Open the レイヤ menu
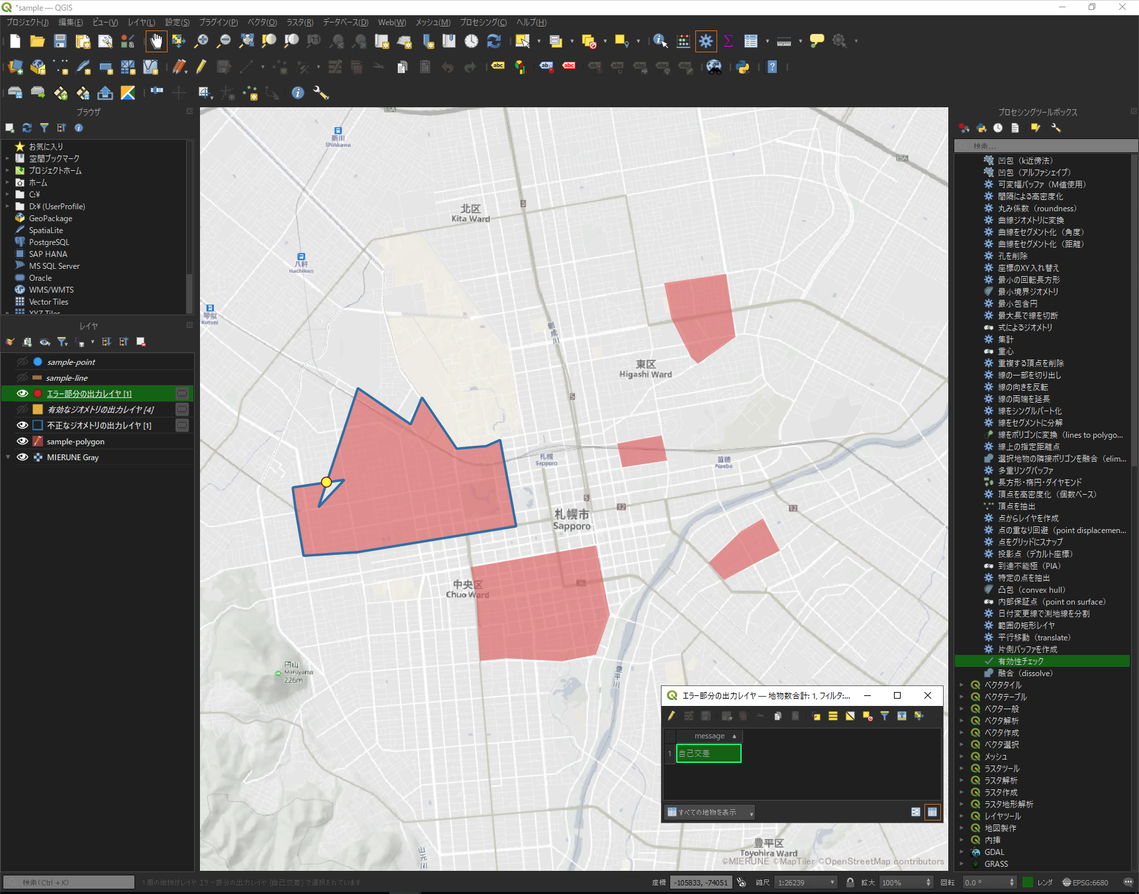 point(142,22)
